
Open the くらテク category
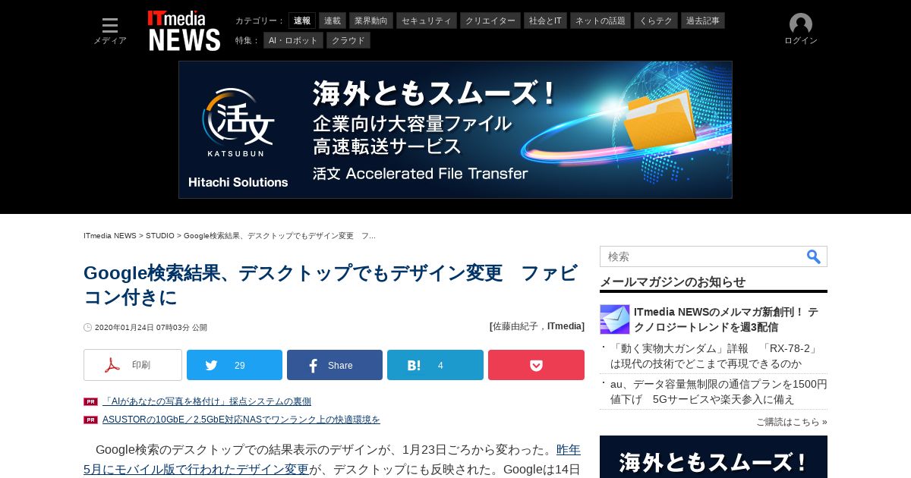[x=656, y=20]
